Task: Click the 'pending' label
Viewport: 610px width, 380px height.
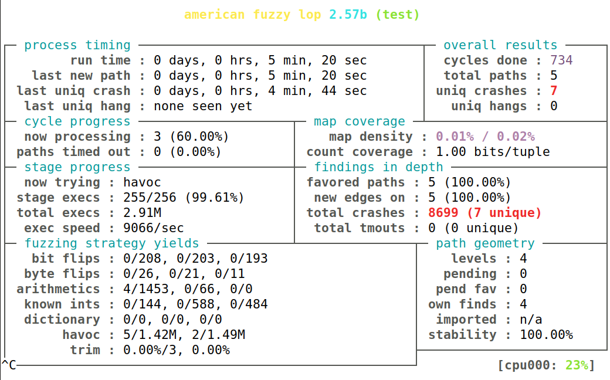Action: click(470, 274)
